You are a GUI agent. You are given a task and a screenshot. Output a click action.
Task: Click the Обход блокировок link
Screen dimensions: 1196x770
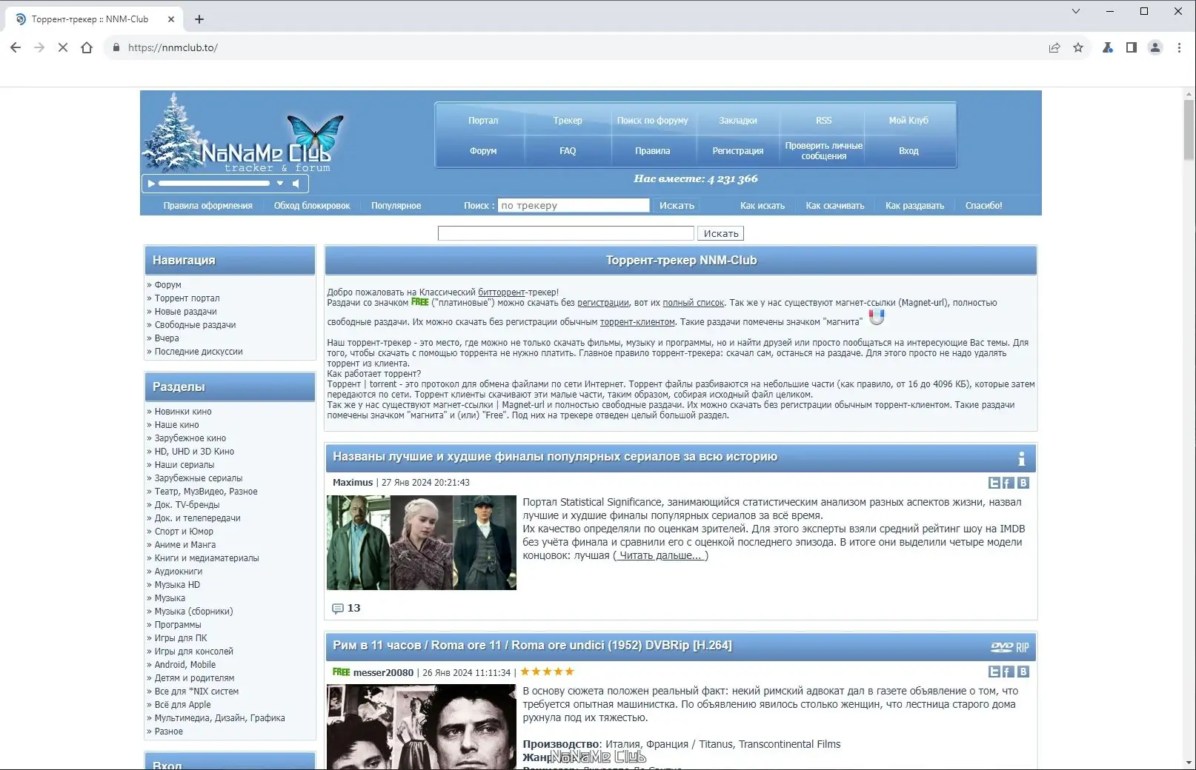tap(312, 206)
